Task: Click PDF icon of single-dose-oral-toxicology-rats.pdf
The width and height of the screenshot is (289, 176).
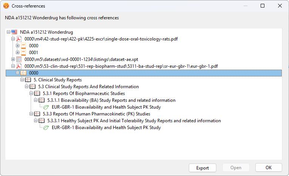Action: point(19,39)
